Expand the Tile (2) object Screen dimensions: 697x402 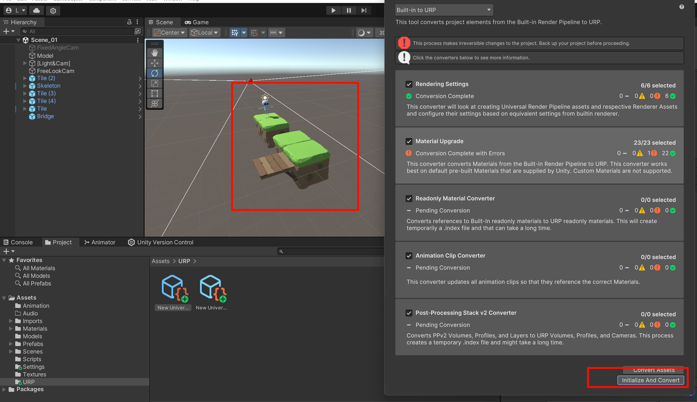(x=25, y=78)
